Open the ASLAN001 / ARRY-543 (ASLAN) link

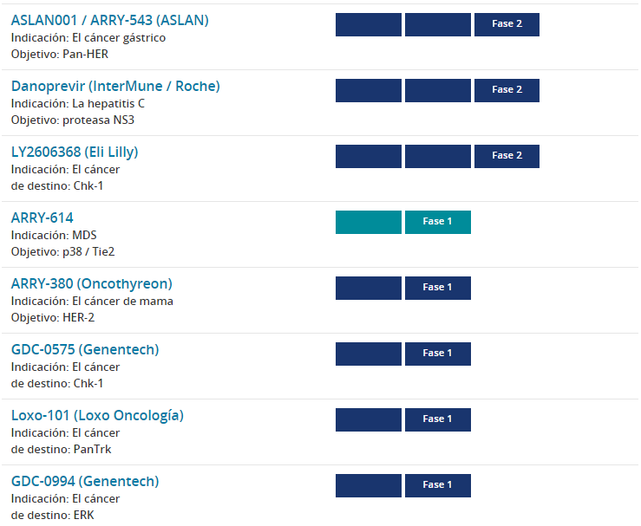click(109, 20)
